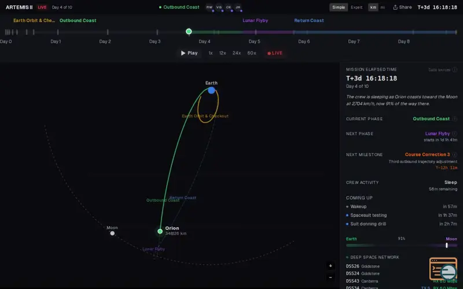Jump to Day 7 on the timeline

(x=354, y=41)
